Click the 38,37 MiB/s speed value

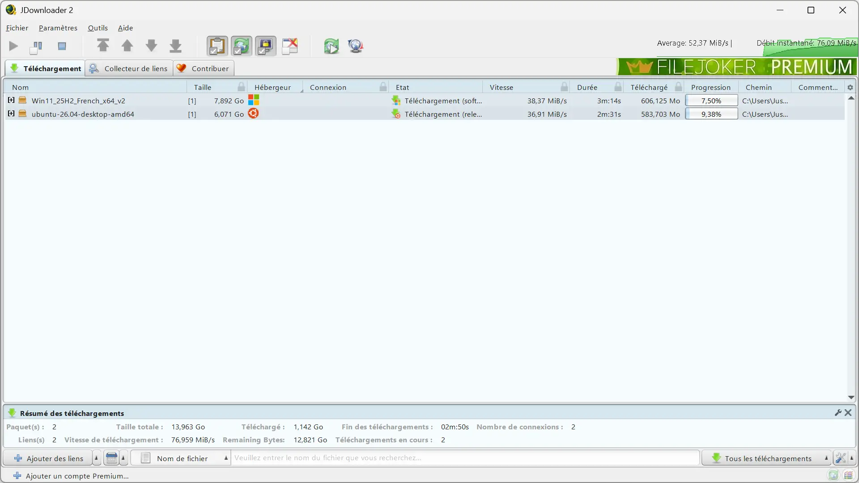click(547, 101)
